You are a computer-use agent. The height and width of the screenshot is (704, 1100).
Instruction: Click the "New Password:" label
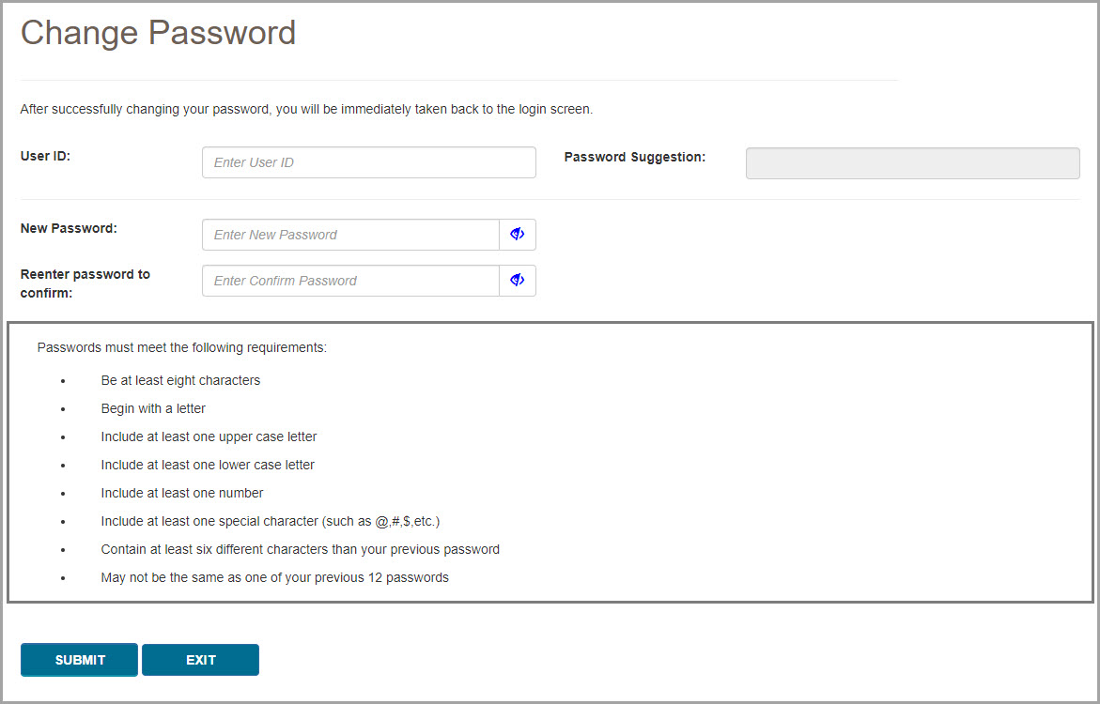tap(69, 228)
